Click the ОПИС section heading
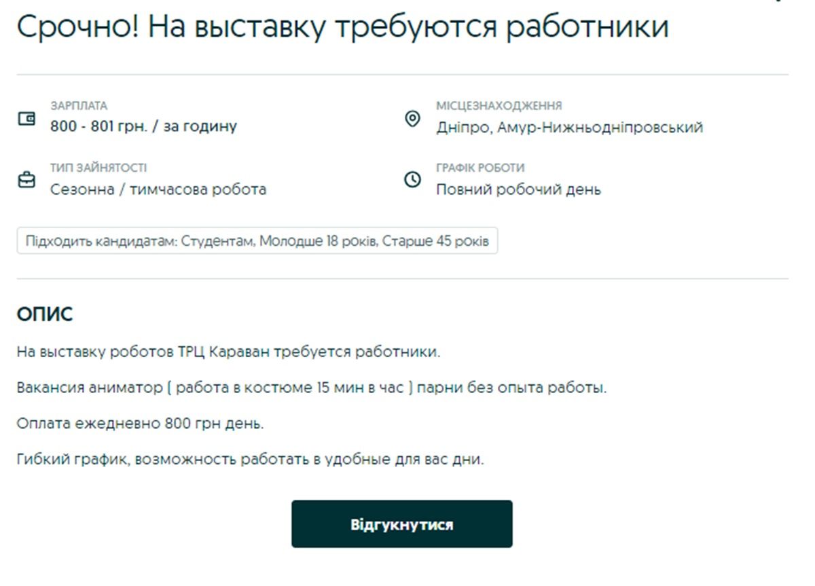 click(x=45, y=315)
